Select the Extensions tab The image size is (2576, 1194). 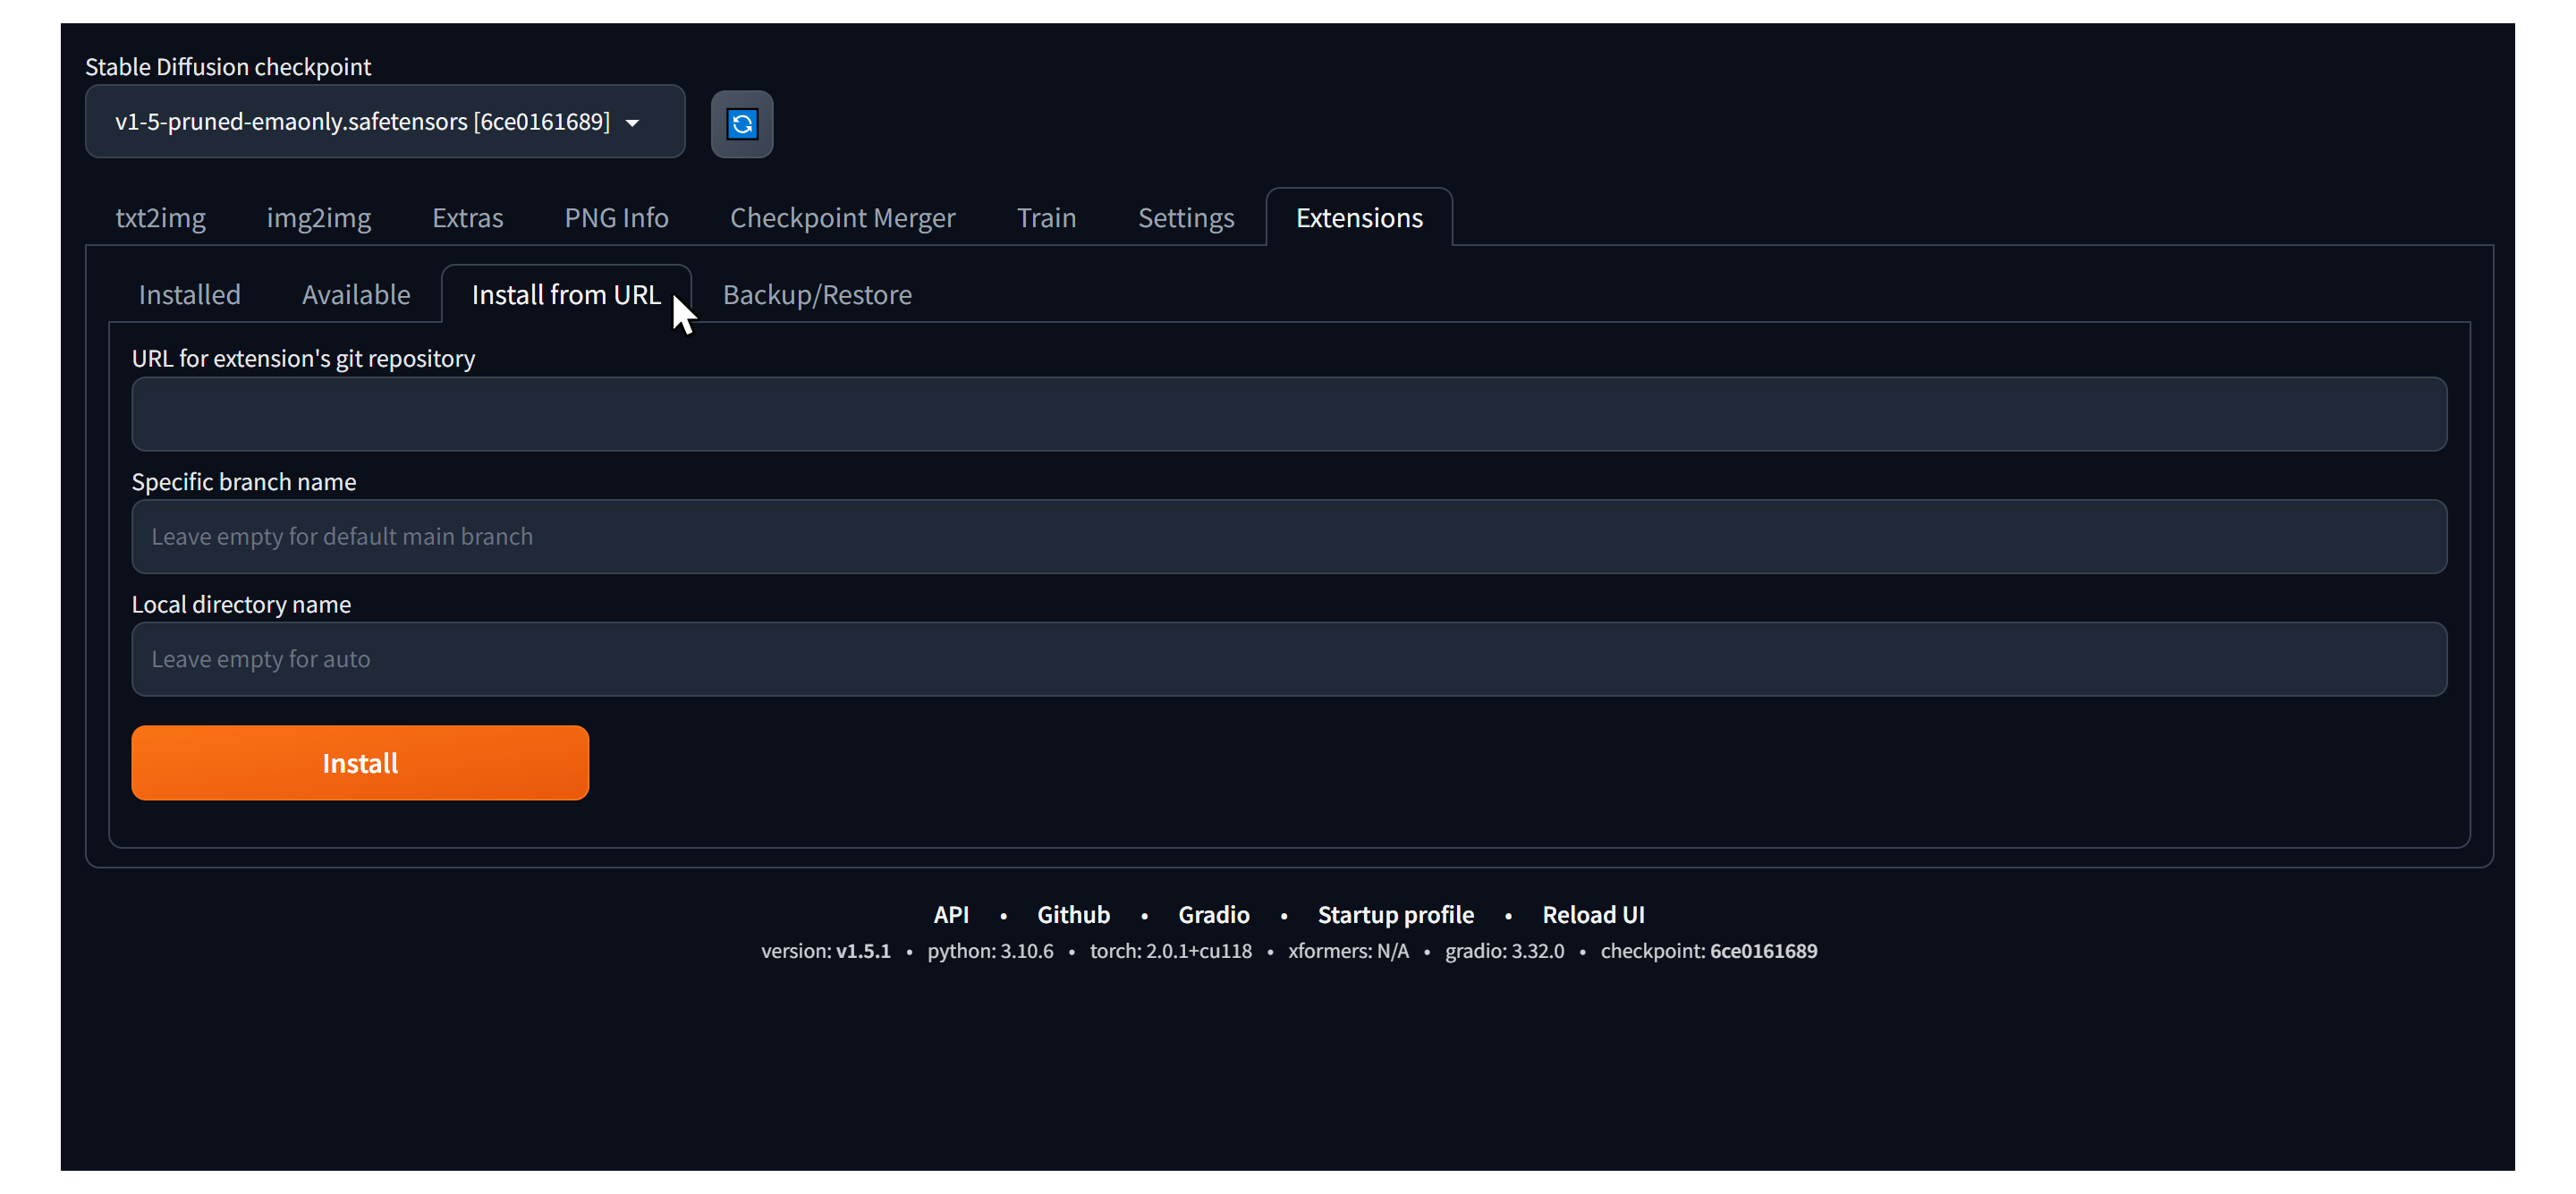point(1359,218)
